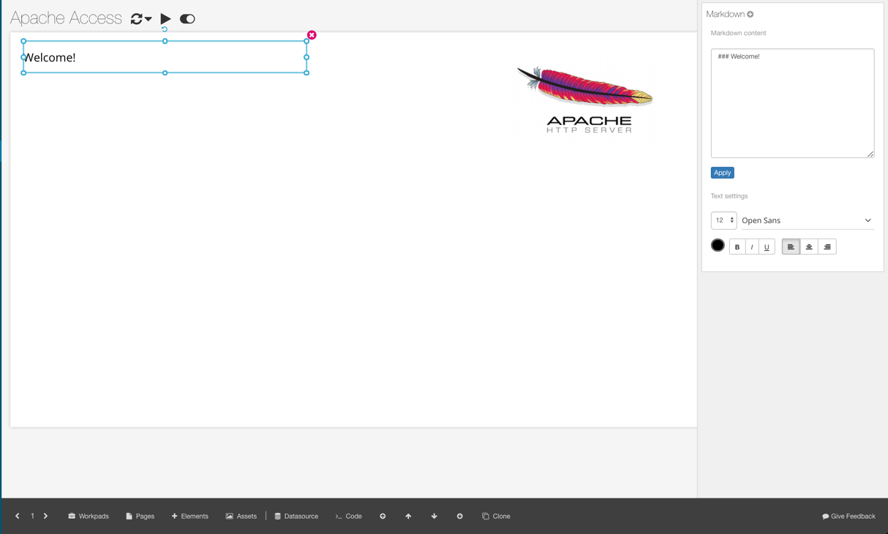This screenshot has width=888, height=534.
Task: Go to the next page arrow
Action: (45, 516)
